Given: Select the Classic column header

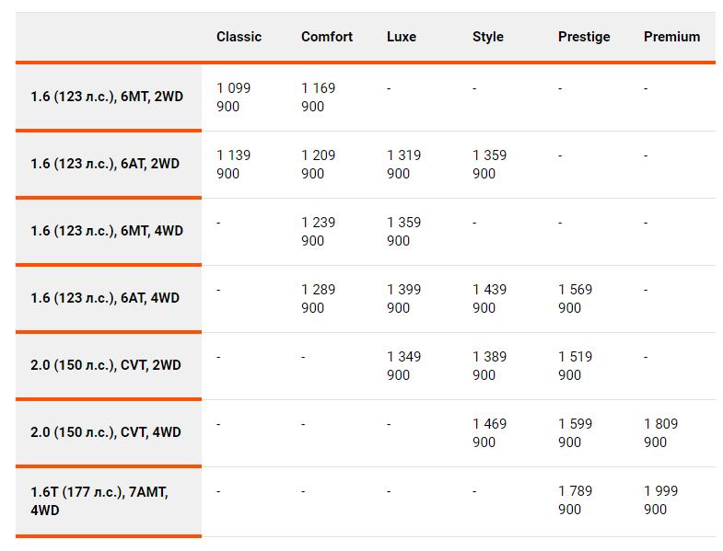Looking at the screenshot, I should (x=239, y=37).
